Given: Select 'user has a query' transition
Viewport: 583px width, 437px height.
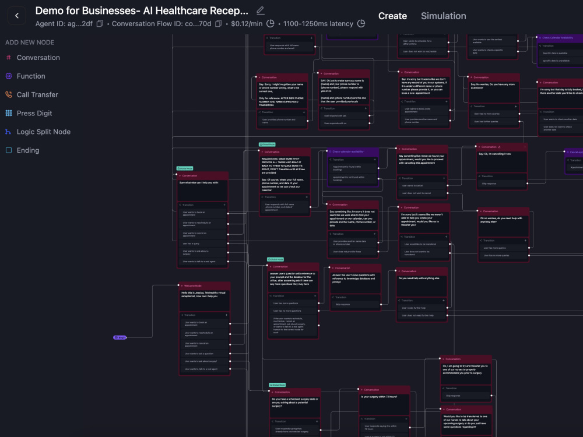Looking at the screenshot, I should (203, 244).
